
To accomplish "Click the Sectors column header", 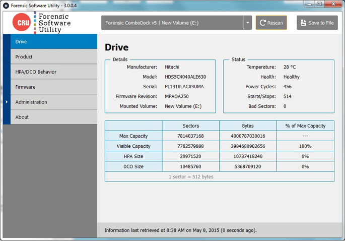I will click(190, 126).
